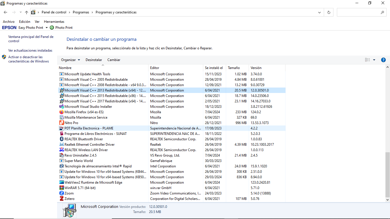The image size is (390, 219).
Task: Click the search box in top right
Action: (359, 13)
